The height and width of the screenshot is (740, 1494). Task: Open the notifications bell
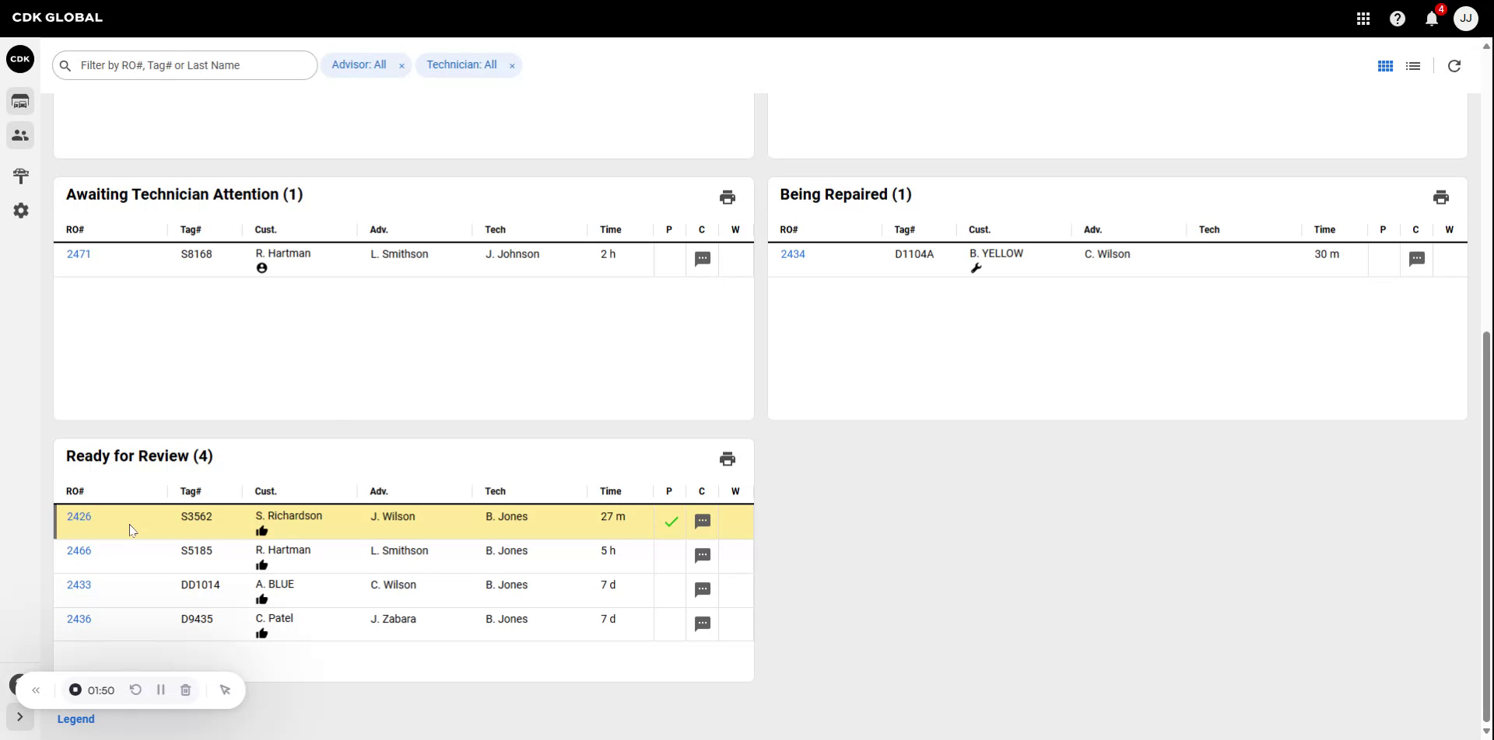[x=1432, y=19]
